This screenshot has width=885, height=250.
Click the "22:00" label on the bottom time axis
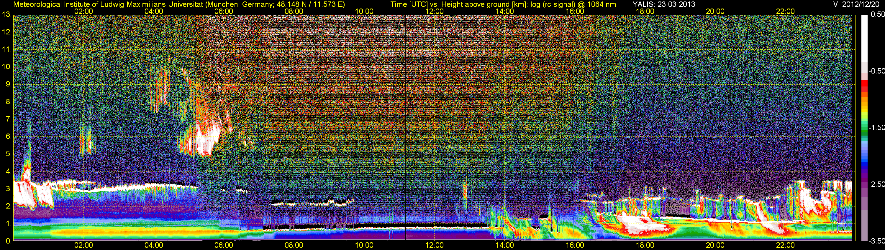(785, 245)
